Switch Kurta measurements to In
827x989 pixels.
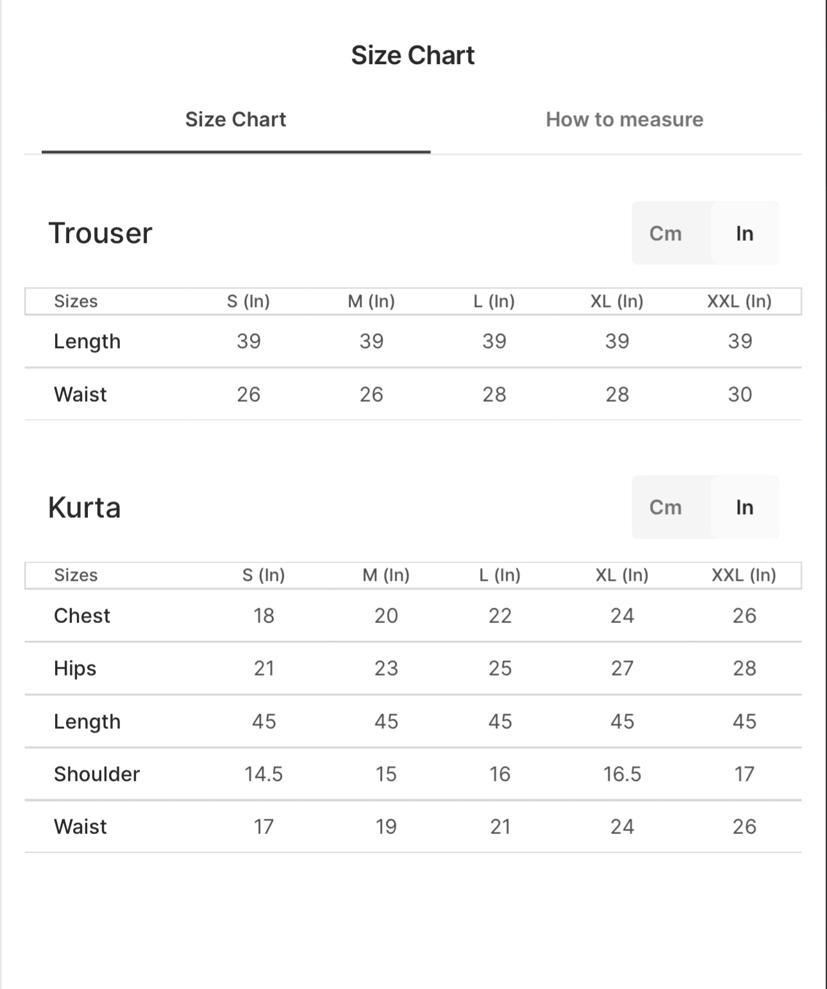click(x=744, y=507)
